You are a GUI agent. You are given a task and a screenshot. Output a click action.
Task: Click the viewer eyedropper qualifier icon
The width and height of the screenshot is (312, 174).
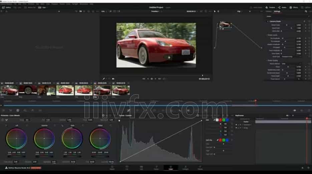pos(104,79)
